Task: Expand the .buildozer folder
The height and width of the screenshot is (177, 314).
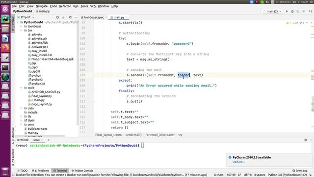Action: (21, 26)
